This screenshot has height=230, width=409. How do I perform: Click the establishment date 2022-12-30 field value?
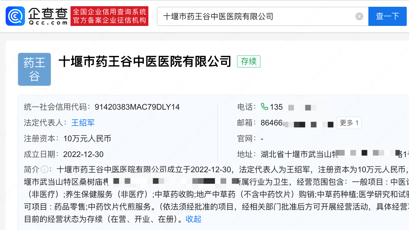click(x=83, y=154)
